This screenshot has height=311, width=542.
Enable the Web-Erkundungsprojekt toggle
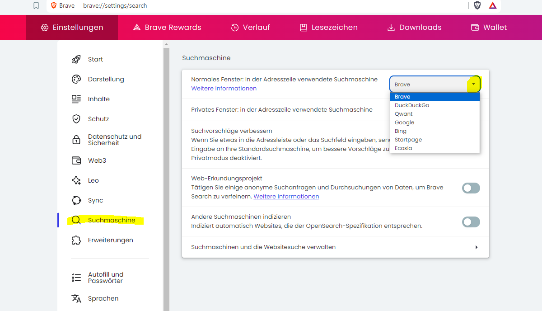tap(471, 188)
